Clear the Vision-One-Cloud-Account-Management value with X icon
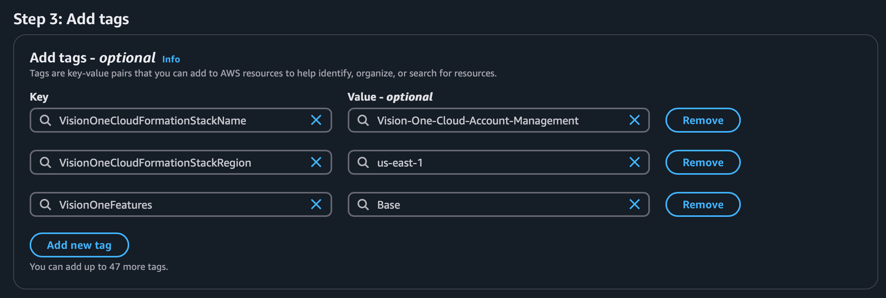This screenshot has height=298, width=886. [635, 120]
